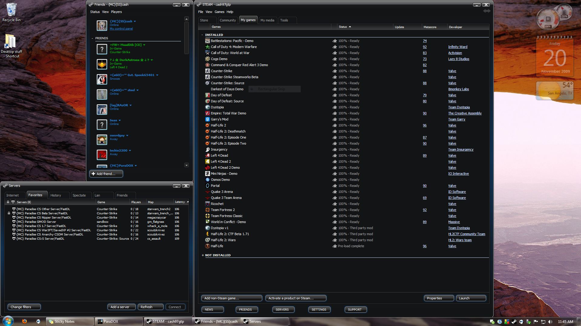
Task: Open the My control panel link
Action: (x=121, y=29)
